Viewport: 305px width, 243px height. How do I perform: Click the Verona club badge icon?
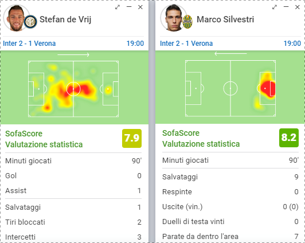(187, 22)
